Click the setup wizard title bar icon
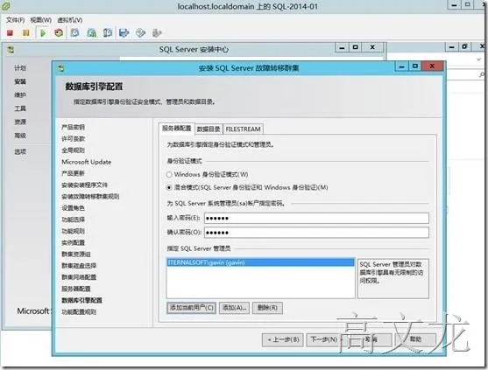488x370 pixels. (x=60, y=68)
